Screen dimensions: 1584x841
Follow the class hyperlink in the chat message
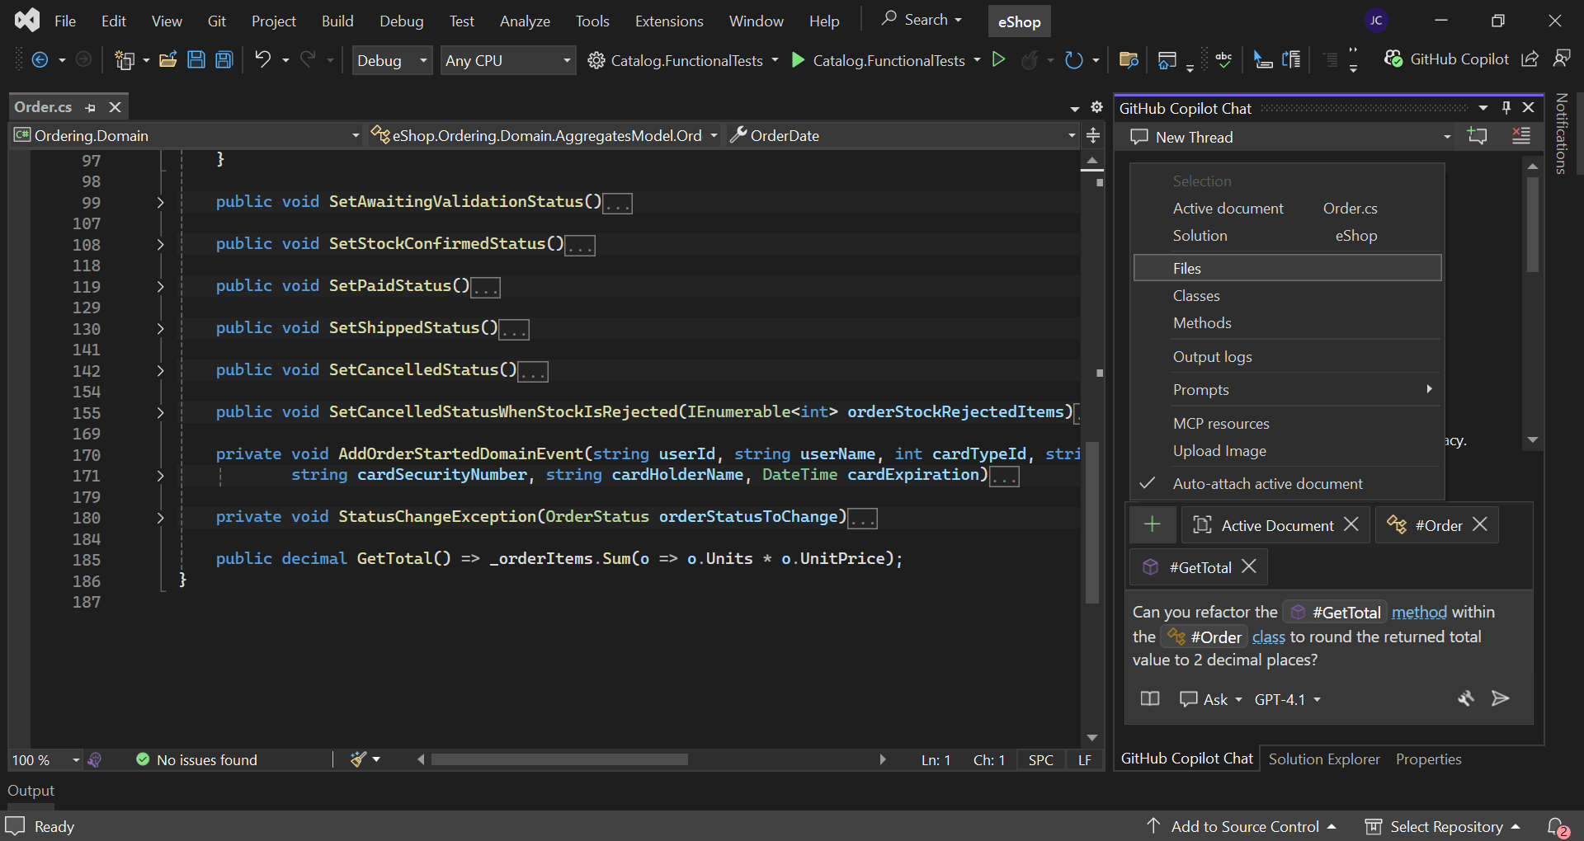[1268, 637]
